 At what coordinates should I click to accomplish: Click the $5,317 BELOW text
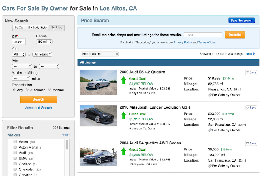141,119
